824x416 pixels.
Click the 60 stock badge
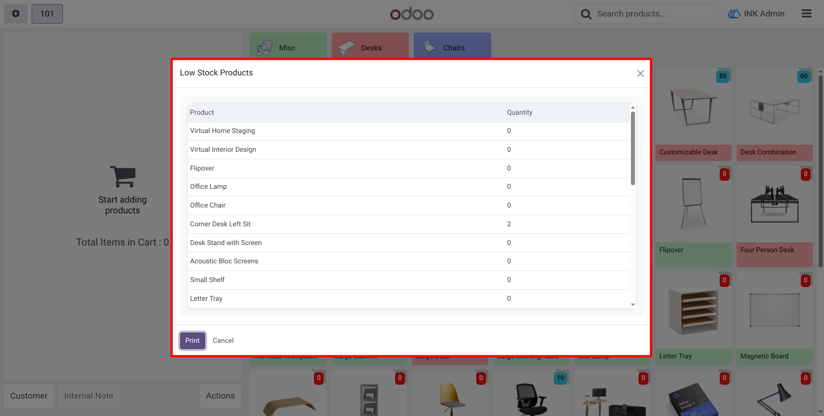coord(804,76)
